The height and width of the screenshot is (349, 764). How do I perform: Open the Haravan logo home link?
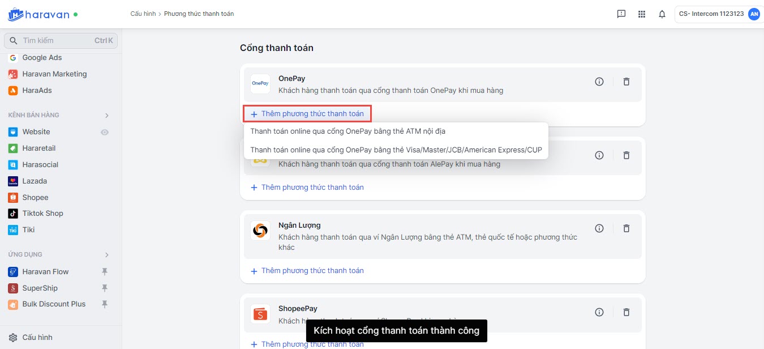39,14
